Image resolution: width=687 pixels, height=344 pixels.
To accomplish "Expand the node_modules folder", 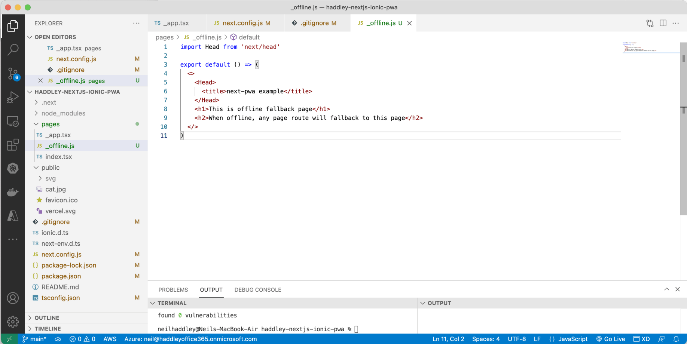I will (x=63, y=113).
